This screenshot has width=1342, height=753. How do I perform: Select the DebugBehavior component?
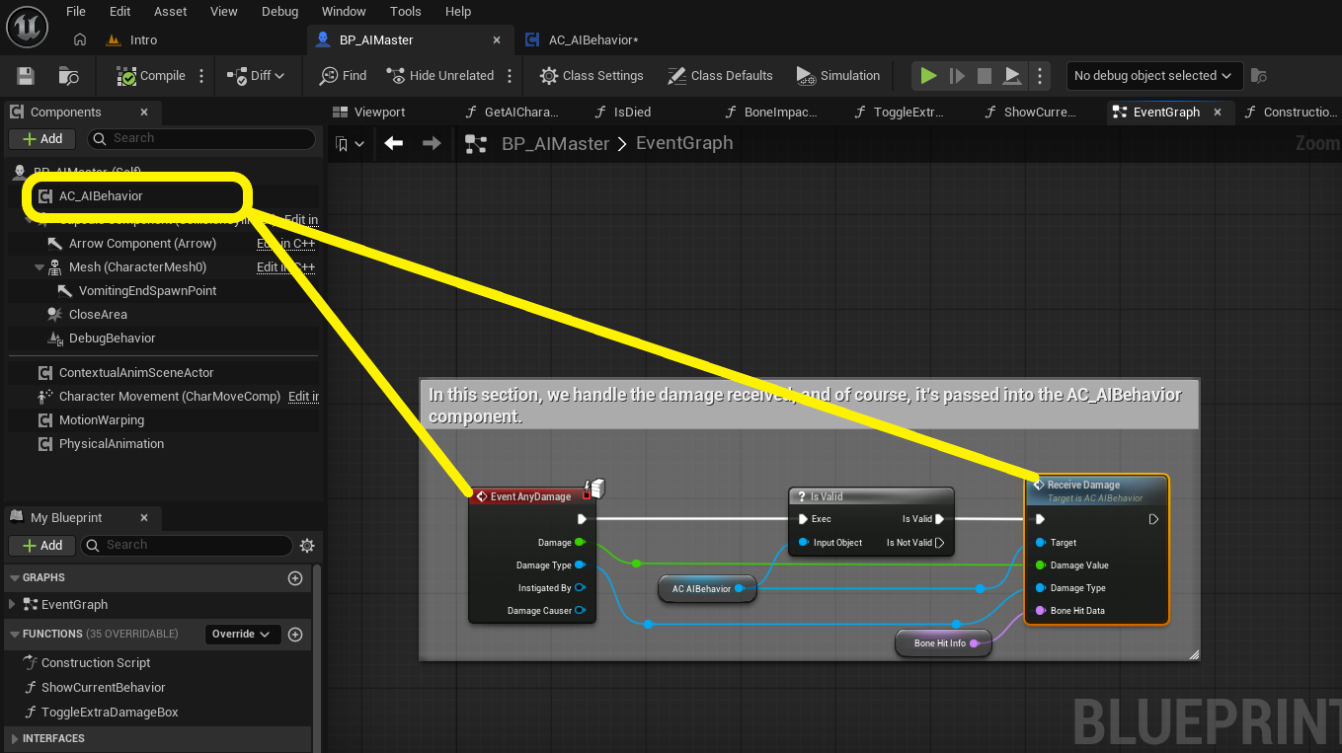coord(113,339)
